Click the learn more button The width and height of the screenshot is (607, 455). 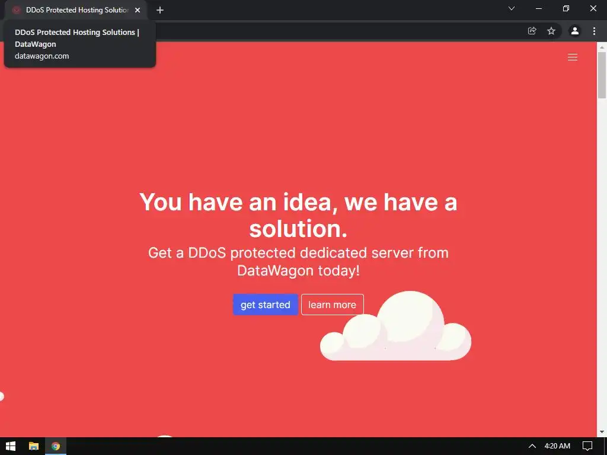tap(332, 305)
